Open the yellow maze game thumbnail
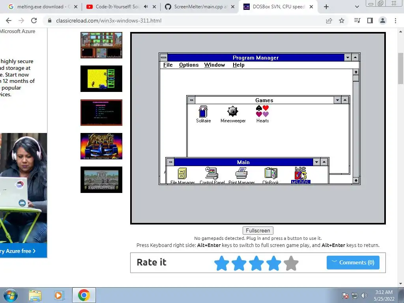404x303 pixels. [101, 79]
